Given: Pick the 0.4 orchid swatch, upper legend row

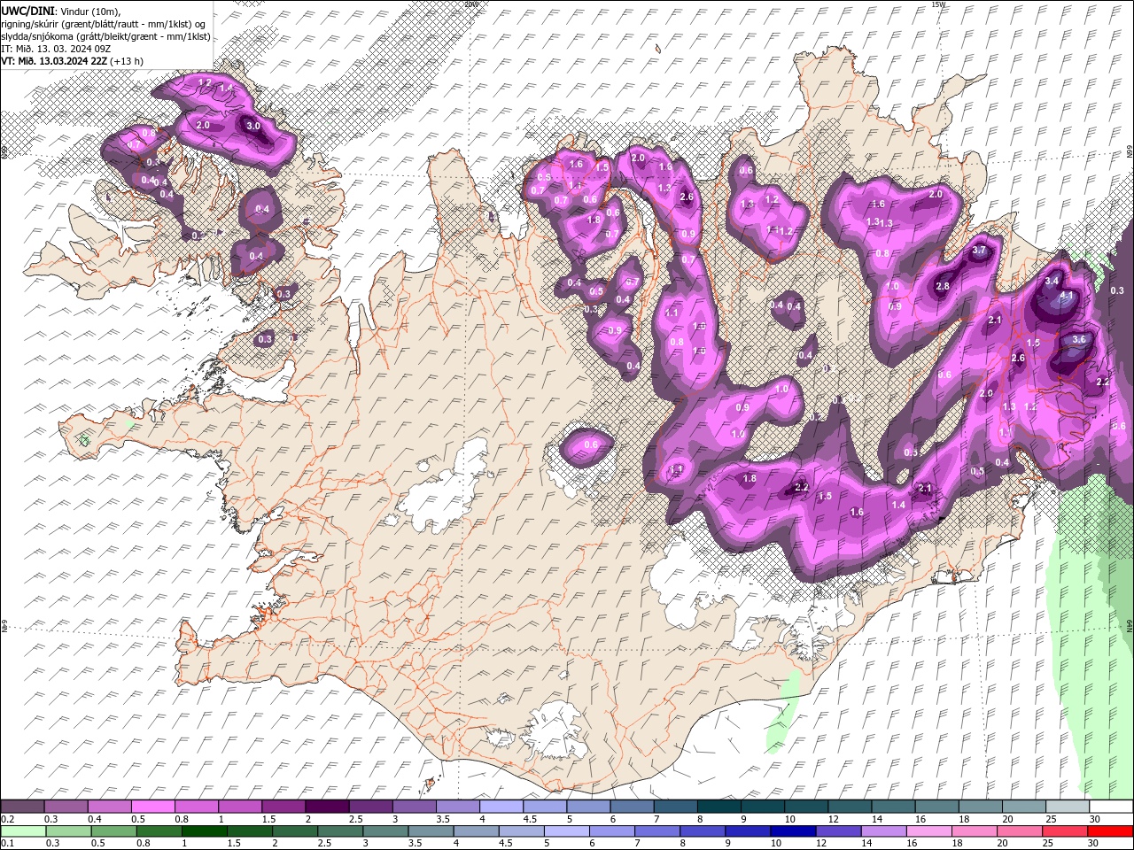Looking at the screenshot, I should click(109, 807).
